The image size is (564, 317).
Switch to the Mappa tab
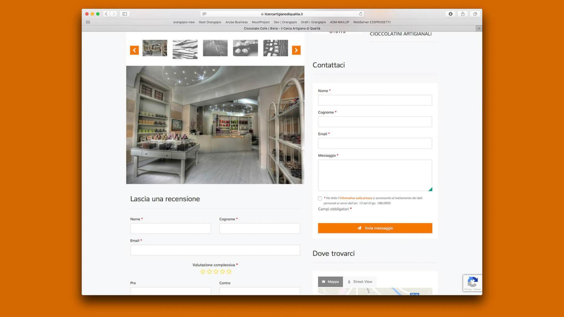(331, 281)
